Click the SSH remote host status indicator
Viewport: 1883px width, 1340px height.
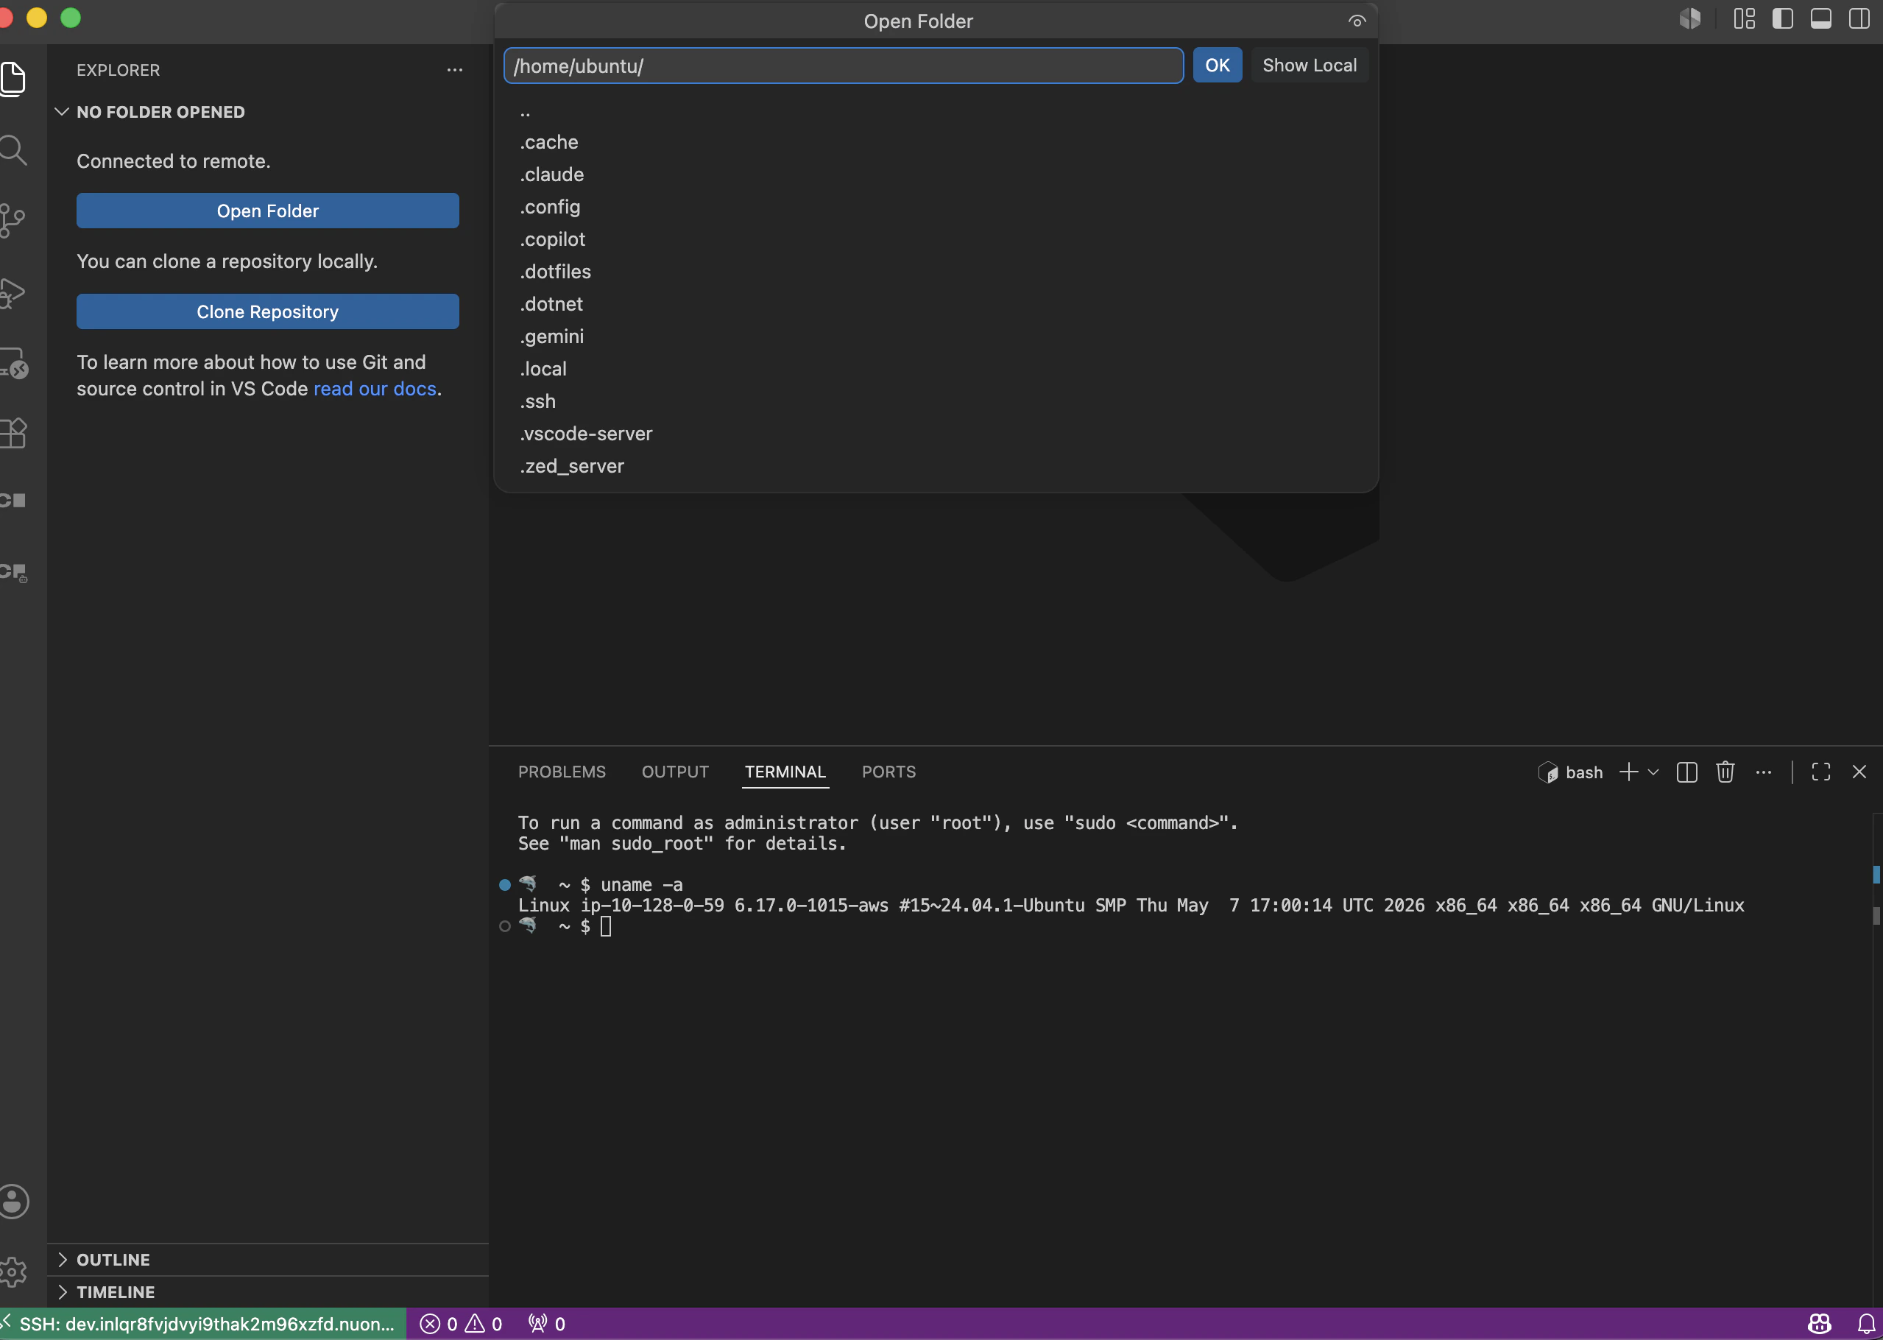click(203, 1324)
